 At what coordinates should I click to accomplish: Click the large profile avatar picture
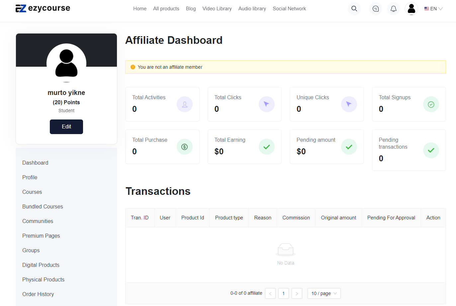pyautogui.click(x=66, y=63)
